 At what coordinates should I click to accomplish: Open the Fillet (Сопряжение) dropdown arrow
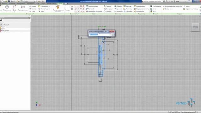point(50,6)
